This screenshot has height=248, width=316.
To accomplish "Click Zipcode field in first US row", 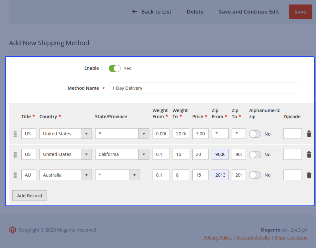I will (292, 134).
